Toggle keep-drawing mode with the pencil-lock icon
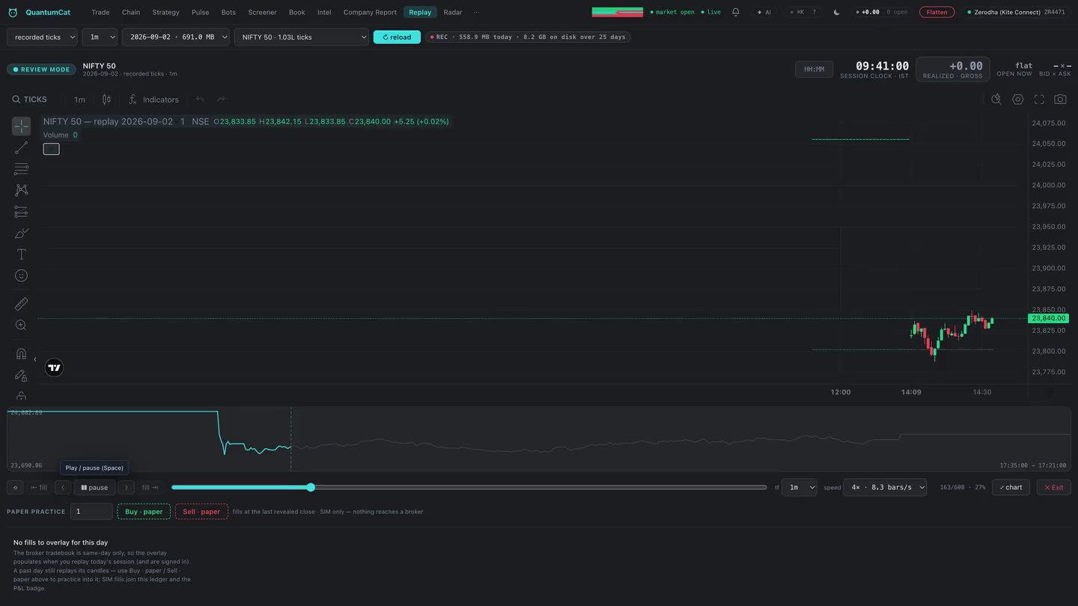Viewport: 1078px width, 606px height. coord(21,376)
